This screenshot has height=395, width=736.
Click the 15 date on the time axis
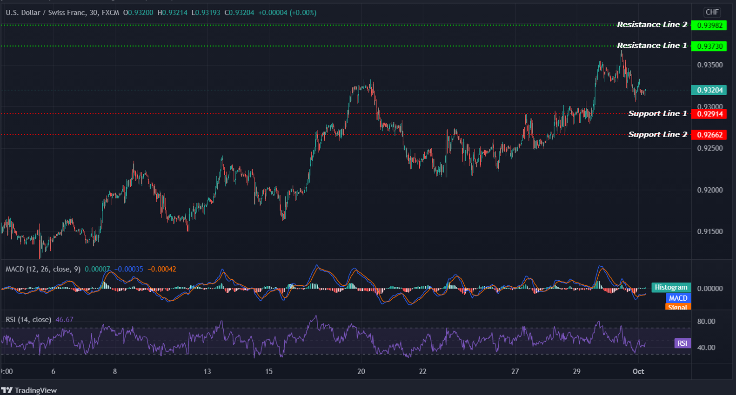(x=268, y=371)
